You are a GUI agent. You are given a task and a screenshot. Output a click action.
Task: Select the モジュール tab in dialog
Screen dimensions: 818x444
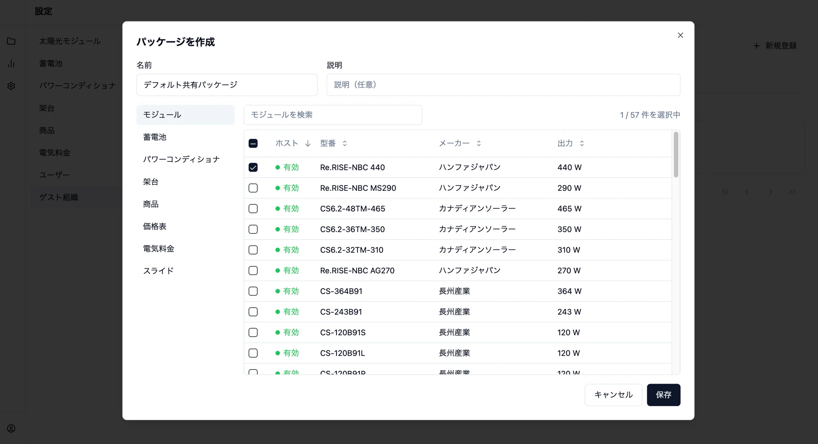click(185, 115)
